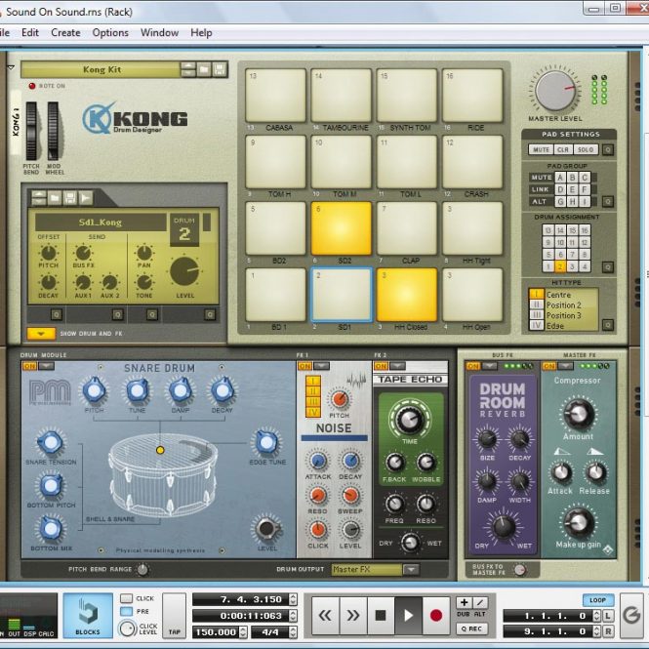Open FX1 effect type dropdown arrow
Image resolution: width=649 pixels, height=649 pixels.
pyautogui.click(x=322, y=366)
